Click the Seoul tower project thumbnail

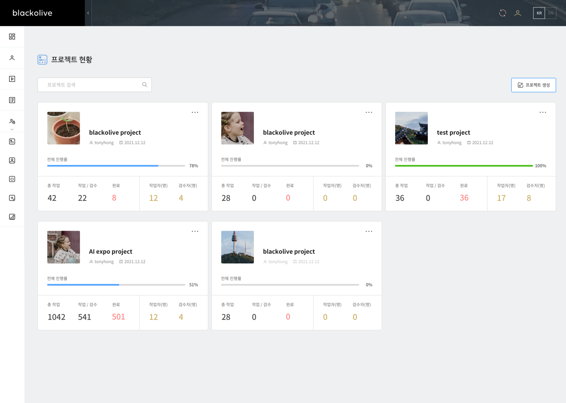tap(238, 247)
